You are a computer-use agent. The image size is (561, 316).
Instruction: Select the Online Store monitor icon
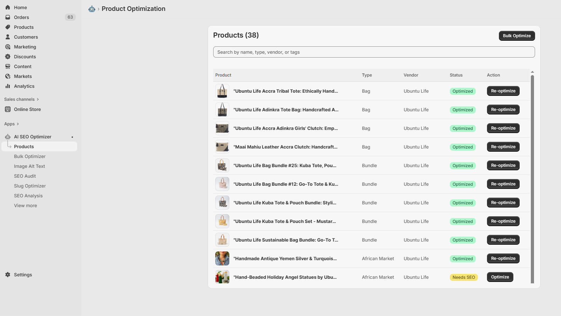8,109
